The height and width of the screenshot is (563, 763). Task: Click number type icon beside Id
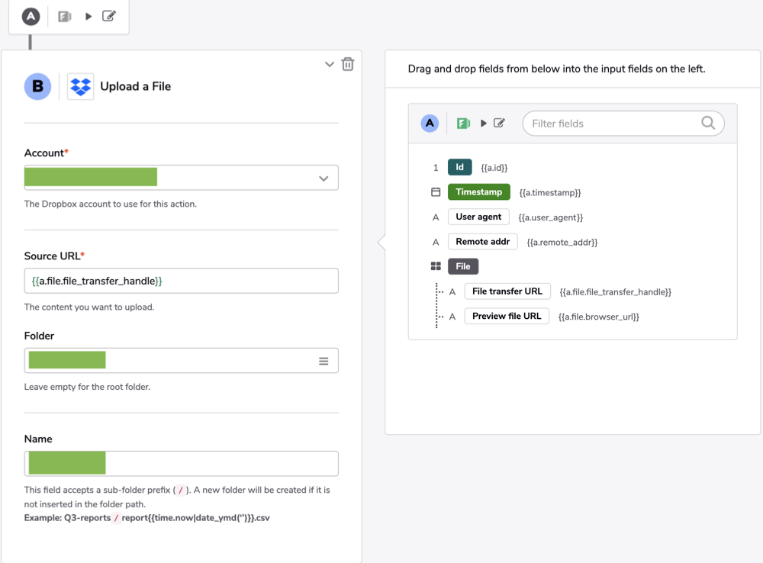(x=436, y=168)
